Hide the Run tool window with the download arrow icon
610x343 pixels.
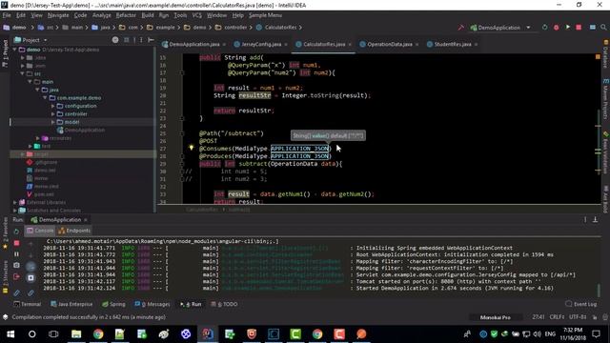click(x=595, y=220)
